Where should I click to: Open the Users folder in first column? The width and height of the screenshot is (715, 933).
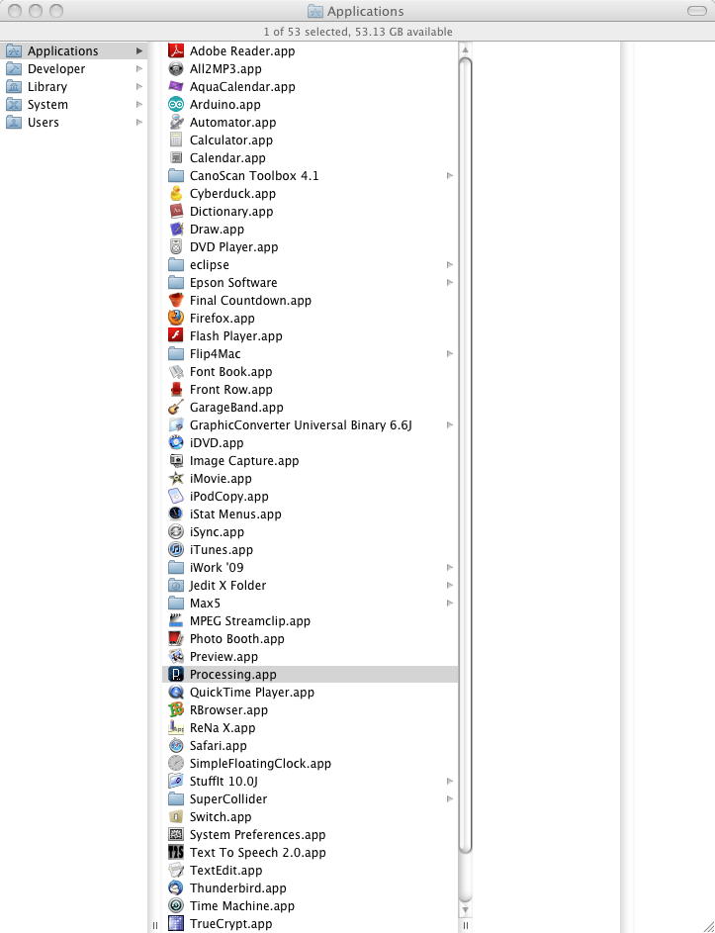[74, 122]
